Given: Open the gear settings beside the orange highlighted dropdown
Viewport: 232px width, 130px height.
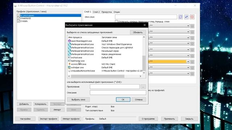Looking at the screenshot, I should 192,62.
